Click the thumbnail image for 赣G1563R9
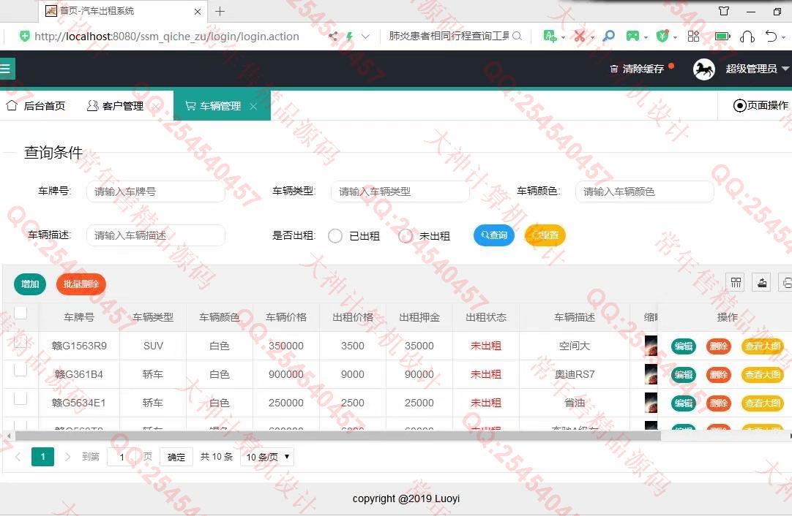The image size is (792, 516). pos(651,346)
